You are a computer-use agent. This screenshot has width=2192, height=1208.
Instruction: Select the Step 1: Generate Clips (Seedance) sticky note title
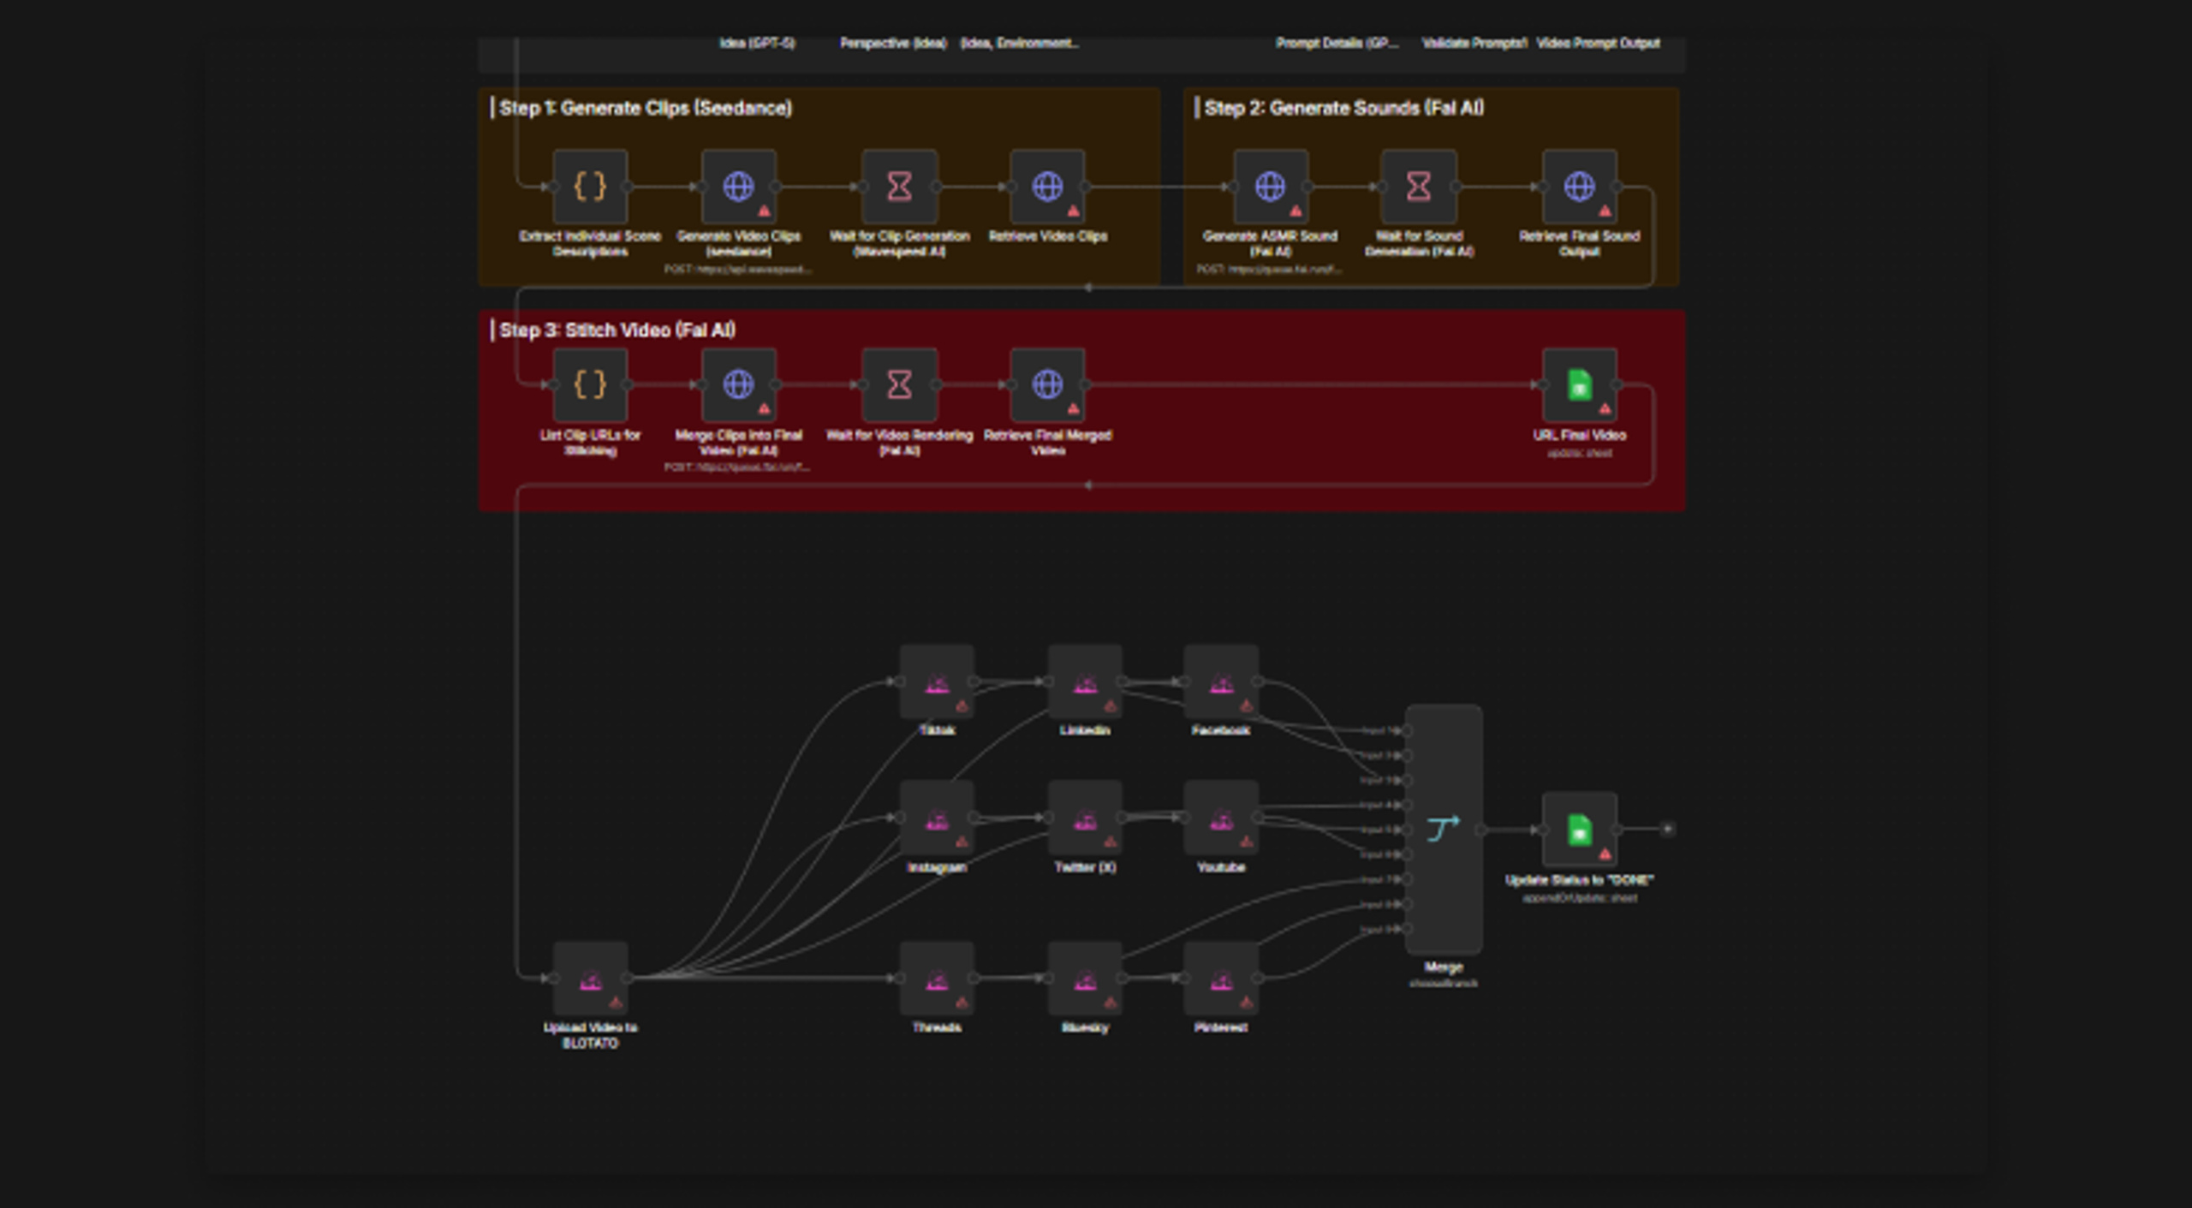[646, 108]
